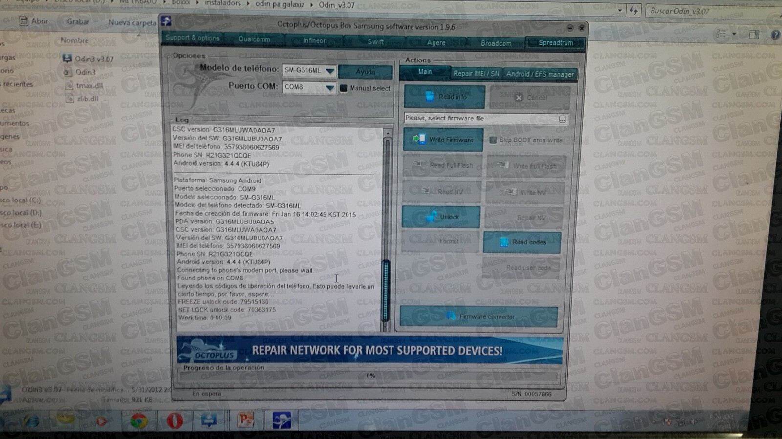
Task: Click the Unlock button icon
Action: pos(432,216)
